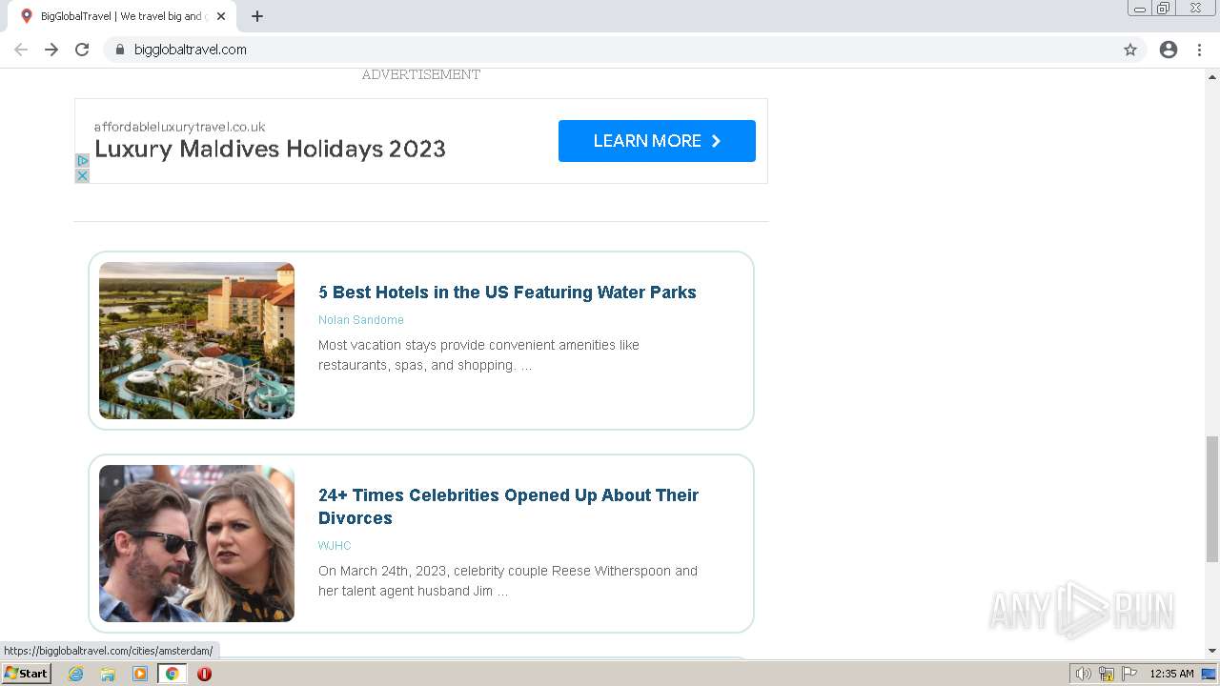Click excerpt starting "Most vacation stays provide"

pos(478,355)
